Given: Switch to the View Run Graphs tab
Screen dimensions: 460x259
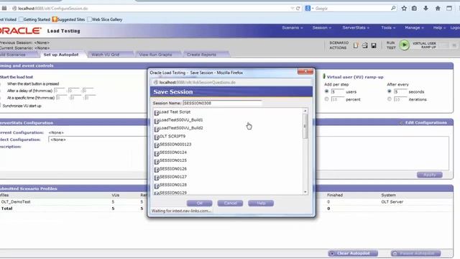Looking at the screenshot, I should (155, 55).
